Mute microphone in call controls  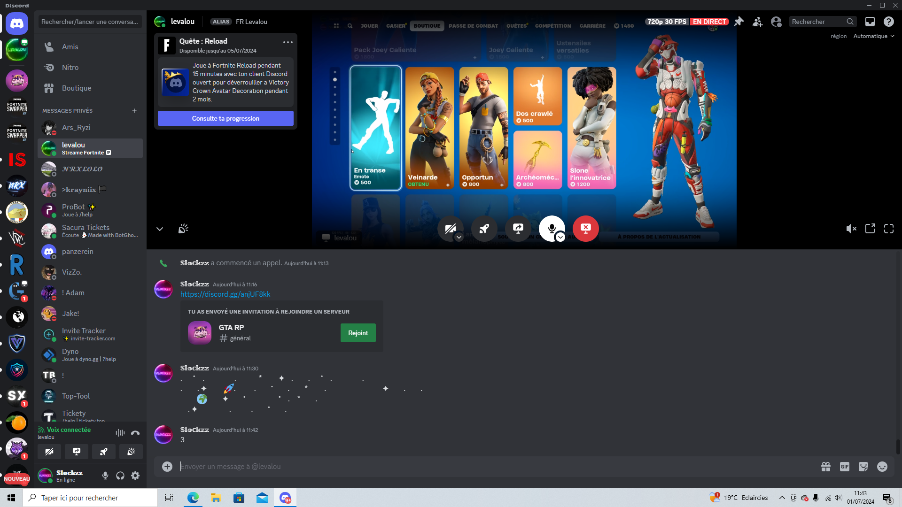pos(552,229)
